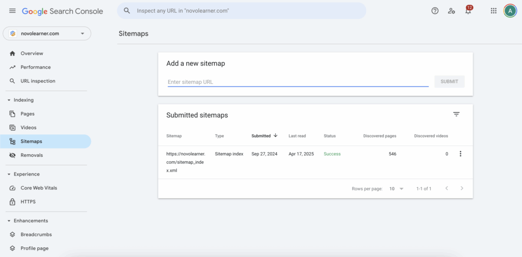Click the Videos icon in sidebar
Viewport: 522px width, 257px height.
pyautogui.click(x=12, y=127)
